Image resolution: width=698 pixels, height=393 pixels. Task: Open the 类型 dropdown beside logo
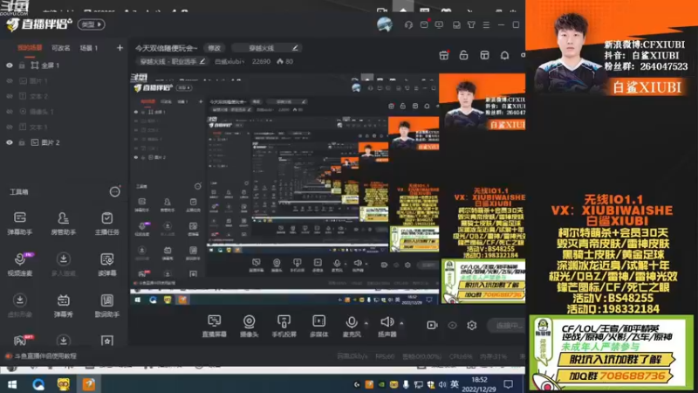(x=92, y=24)
